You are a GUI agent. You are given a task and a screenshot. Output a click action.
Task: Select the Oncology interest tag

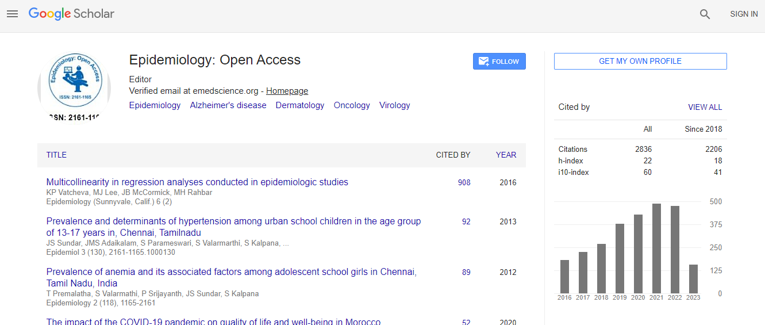pos(352,105)
